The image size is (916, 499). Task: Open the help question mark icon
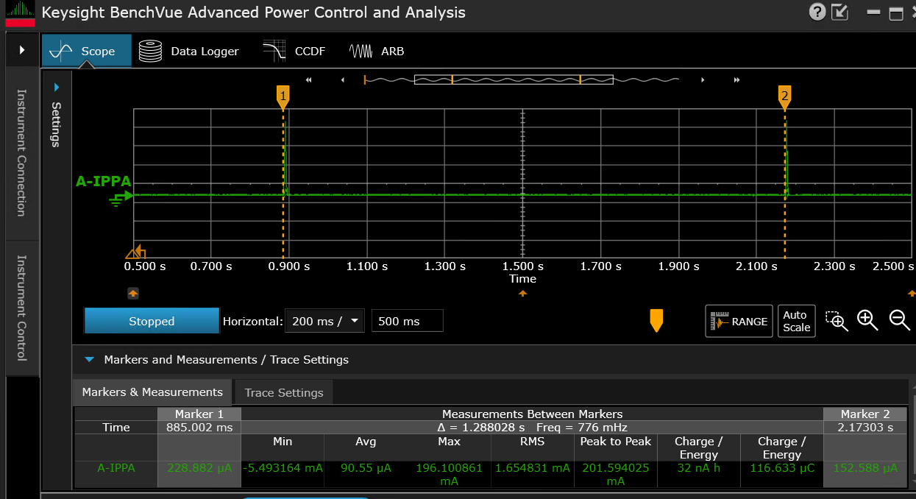coord(817,12)
